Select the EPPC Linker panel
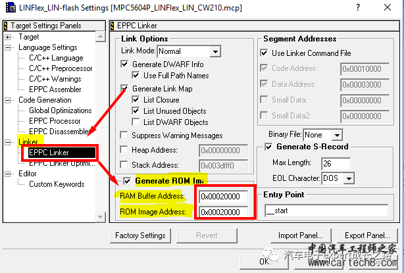The width and height of the screenshot is (404, 273). coord(62,153)
